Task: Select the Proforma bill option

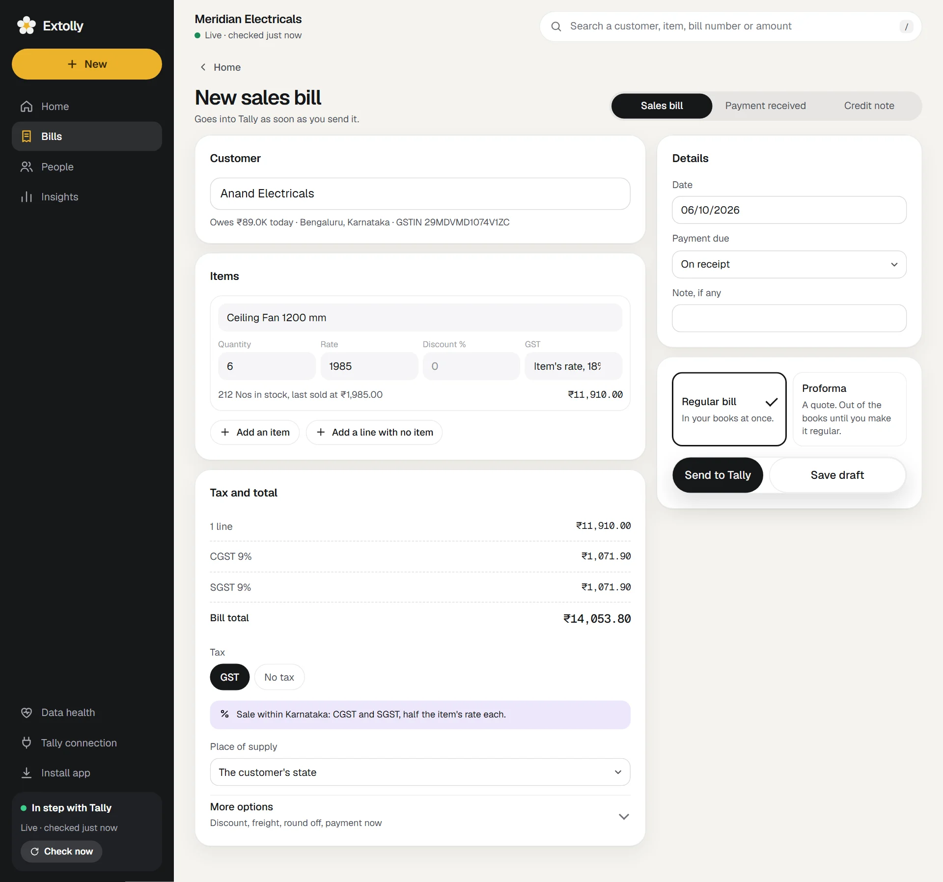Action: pyautogui.click(x=849, y=409)
